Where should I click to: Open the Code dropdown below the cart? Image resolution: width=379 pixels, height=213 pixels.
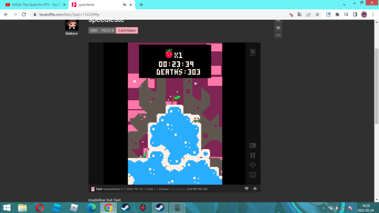point(151,189)
